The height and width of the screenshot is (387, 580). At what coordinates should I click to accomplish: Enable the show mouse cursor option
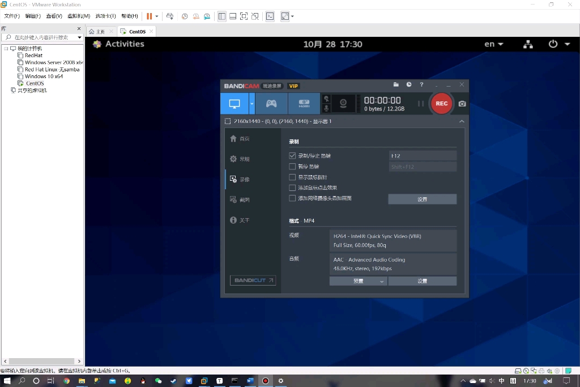292,177
